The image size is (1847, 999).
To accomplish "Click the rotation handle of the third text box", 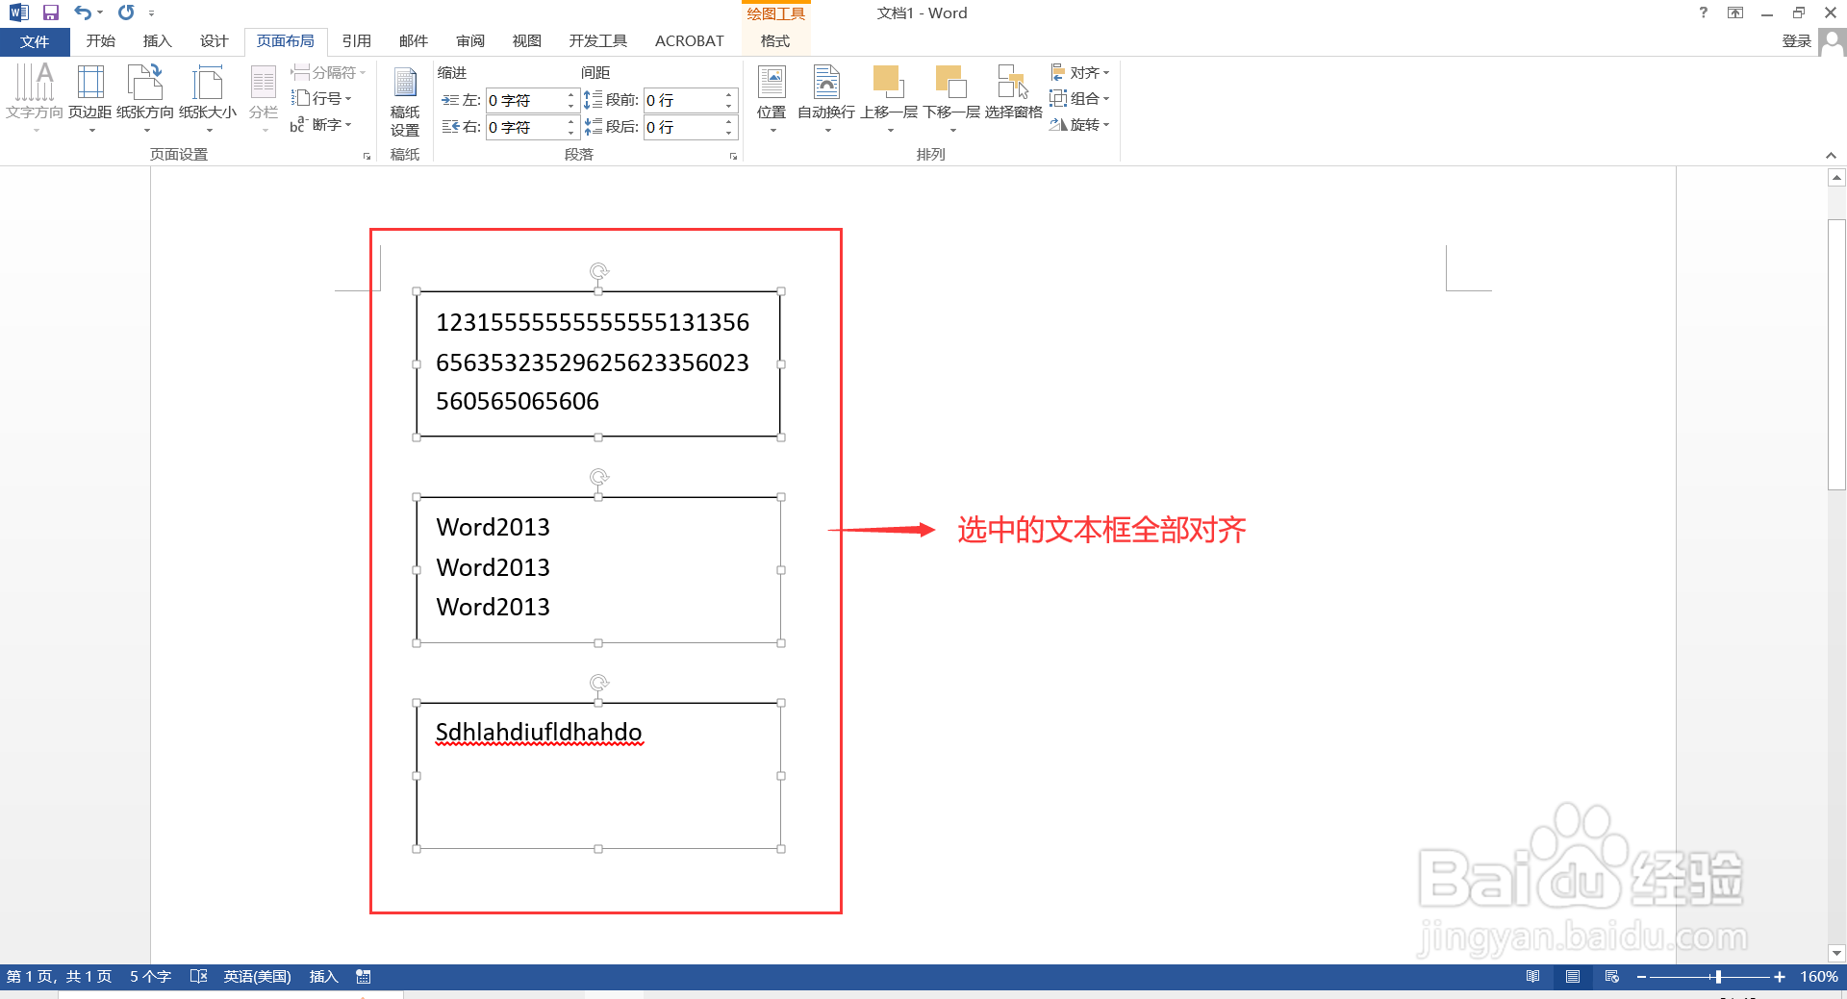I will click(598, 684).
